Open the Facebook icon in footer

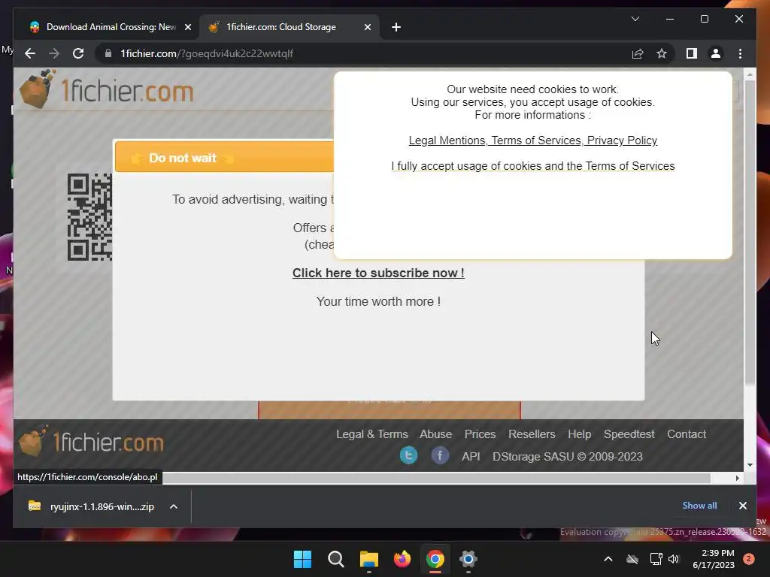click(x=439, y=456)
